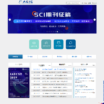Screen dimensions: 104x104
Task: Open the teal people icon tile
Action: coord(46,44)
